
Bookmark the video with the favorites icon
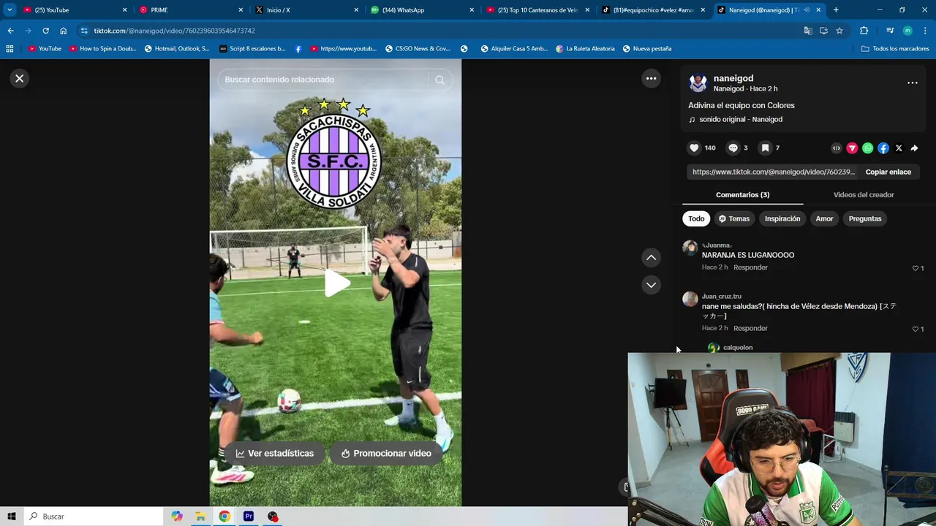tap(765, 148)
